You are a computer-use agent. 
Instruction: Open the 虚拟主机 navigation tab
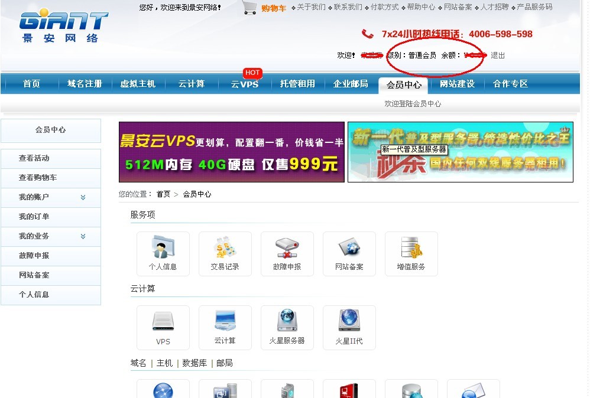[x=138, y=84]
